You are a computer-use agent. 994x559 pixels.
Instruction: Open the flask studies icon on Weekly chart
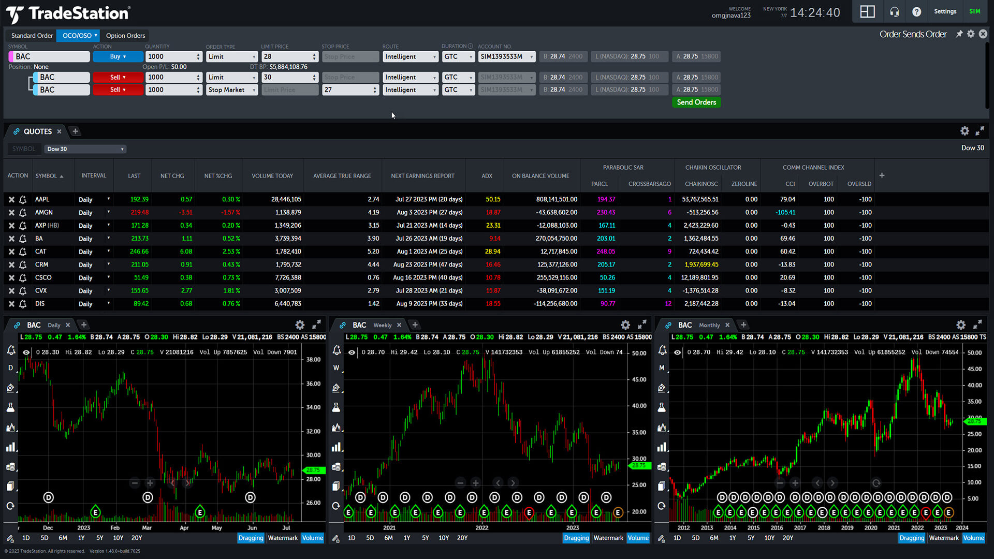pyautogui.click(x=336, y=408)
